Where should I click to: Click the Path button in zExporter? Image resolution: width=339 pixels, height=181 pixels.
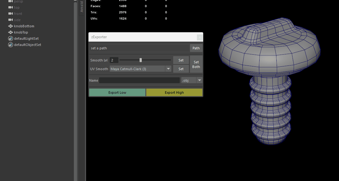(196, 48)
